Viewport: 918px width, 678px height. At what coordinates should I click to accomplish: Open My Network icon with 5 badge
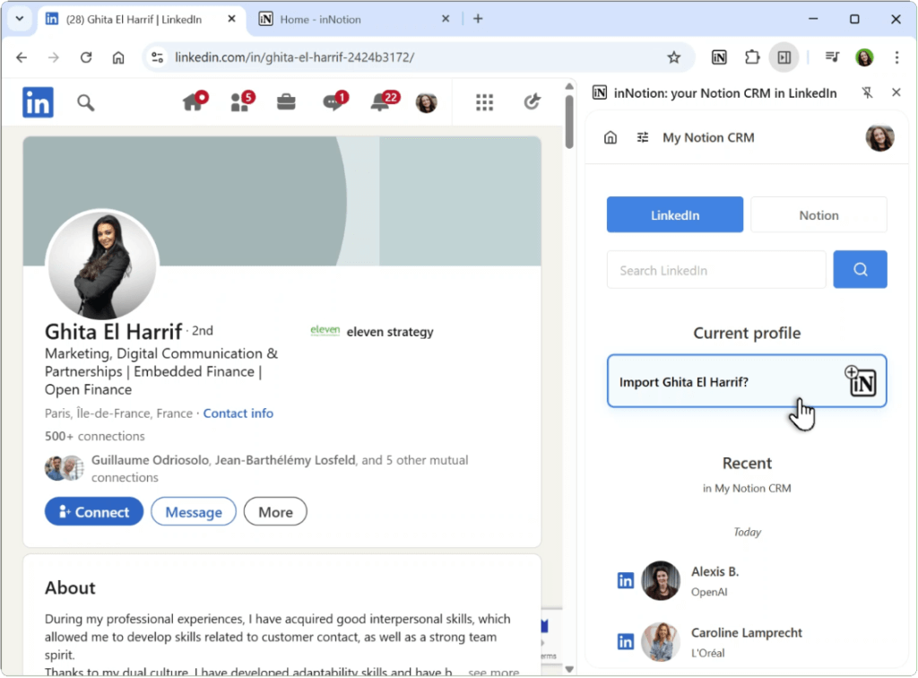[x=241, y=102]
